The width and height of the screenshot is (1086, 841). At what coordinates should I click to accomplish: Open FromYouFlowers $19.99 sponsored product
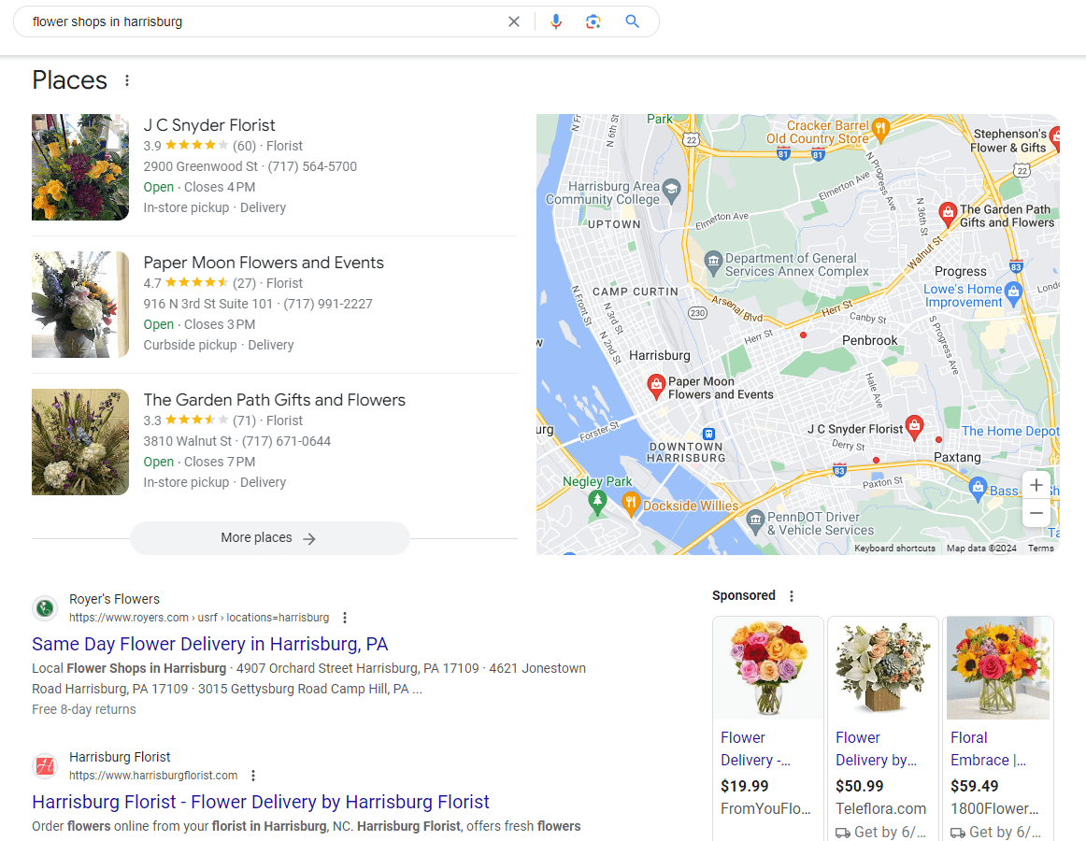coord(767,727)
